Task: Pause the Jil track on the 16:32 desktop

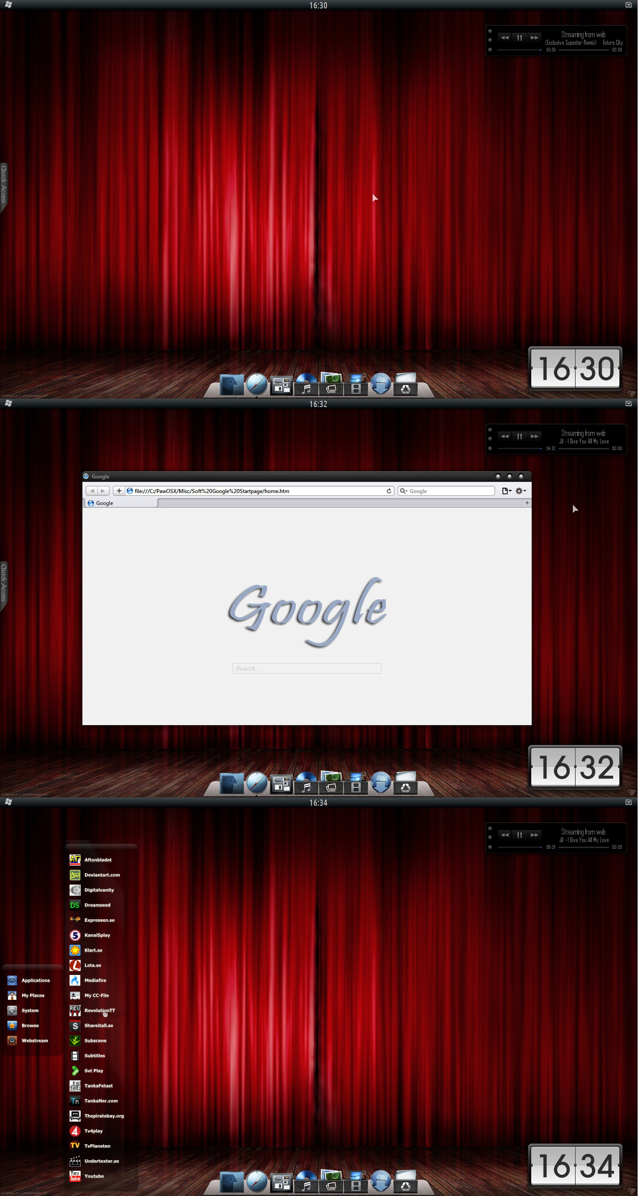Action: coord(520,436)
